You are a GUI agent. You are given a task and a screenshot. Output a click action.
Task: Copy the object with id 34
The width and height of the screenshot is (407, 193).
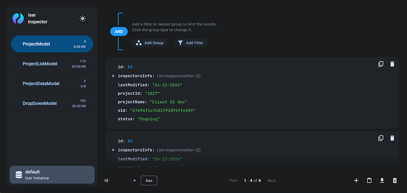pyautogui.click(x=381, y=138)
